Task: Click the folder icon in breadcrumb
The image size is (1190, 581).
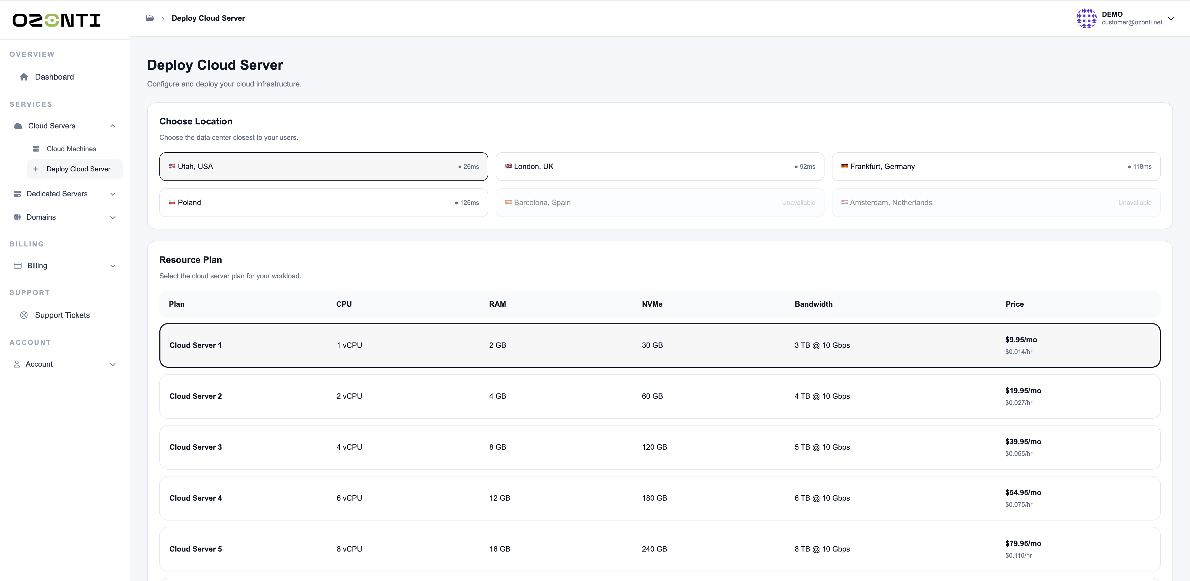Action: 150,18
